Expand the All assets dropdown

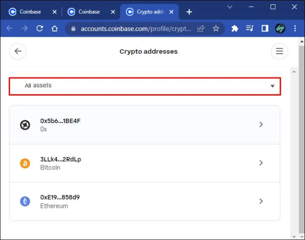coord(145,86)
